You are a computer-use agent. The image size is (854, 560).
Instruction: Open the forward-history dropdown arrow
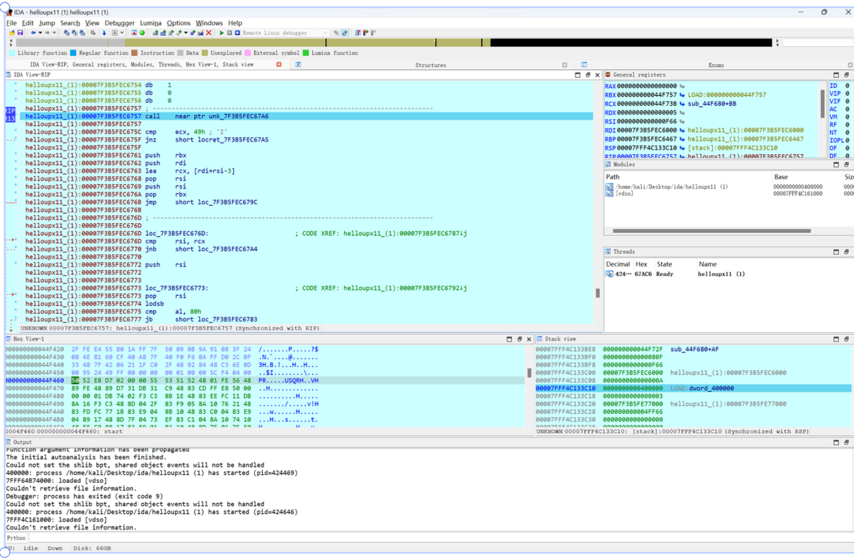(54, 33)
